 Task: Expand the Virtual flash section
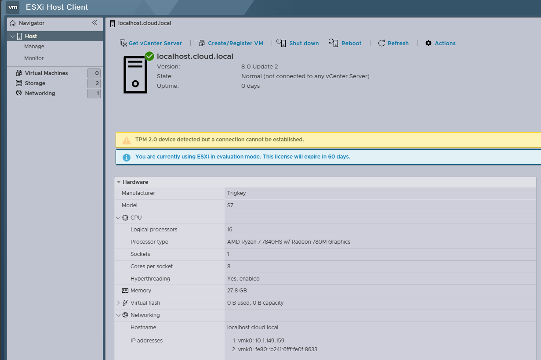[x=118, y=302]
